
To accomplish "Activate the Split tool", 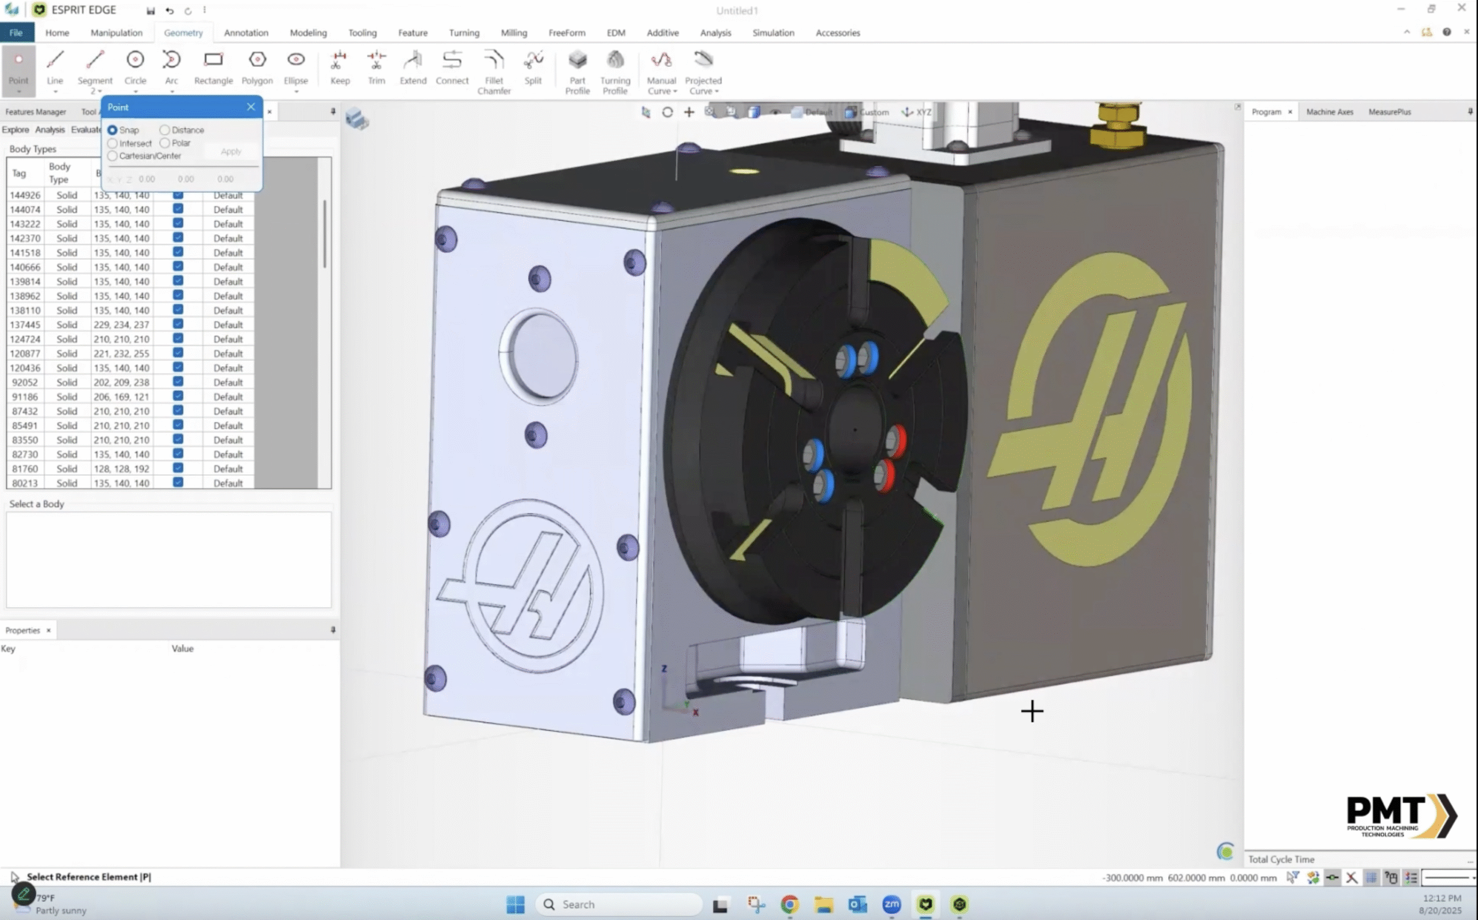I will pos(533,68).
